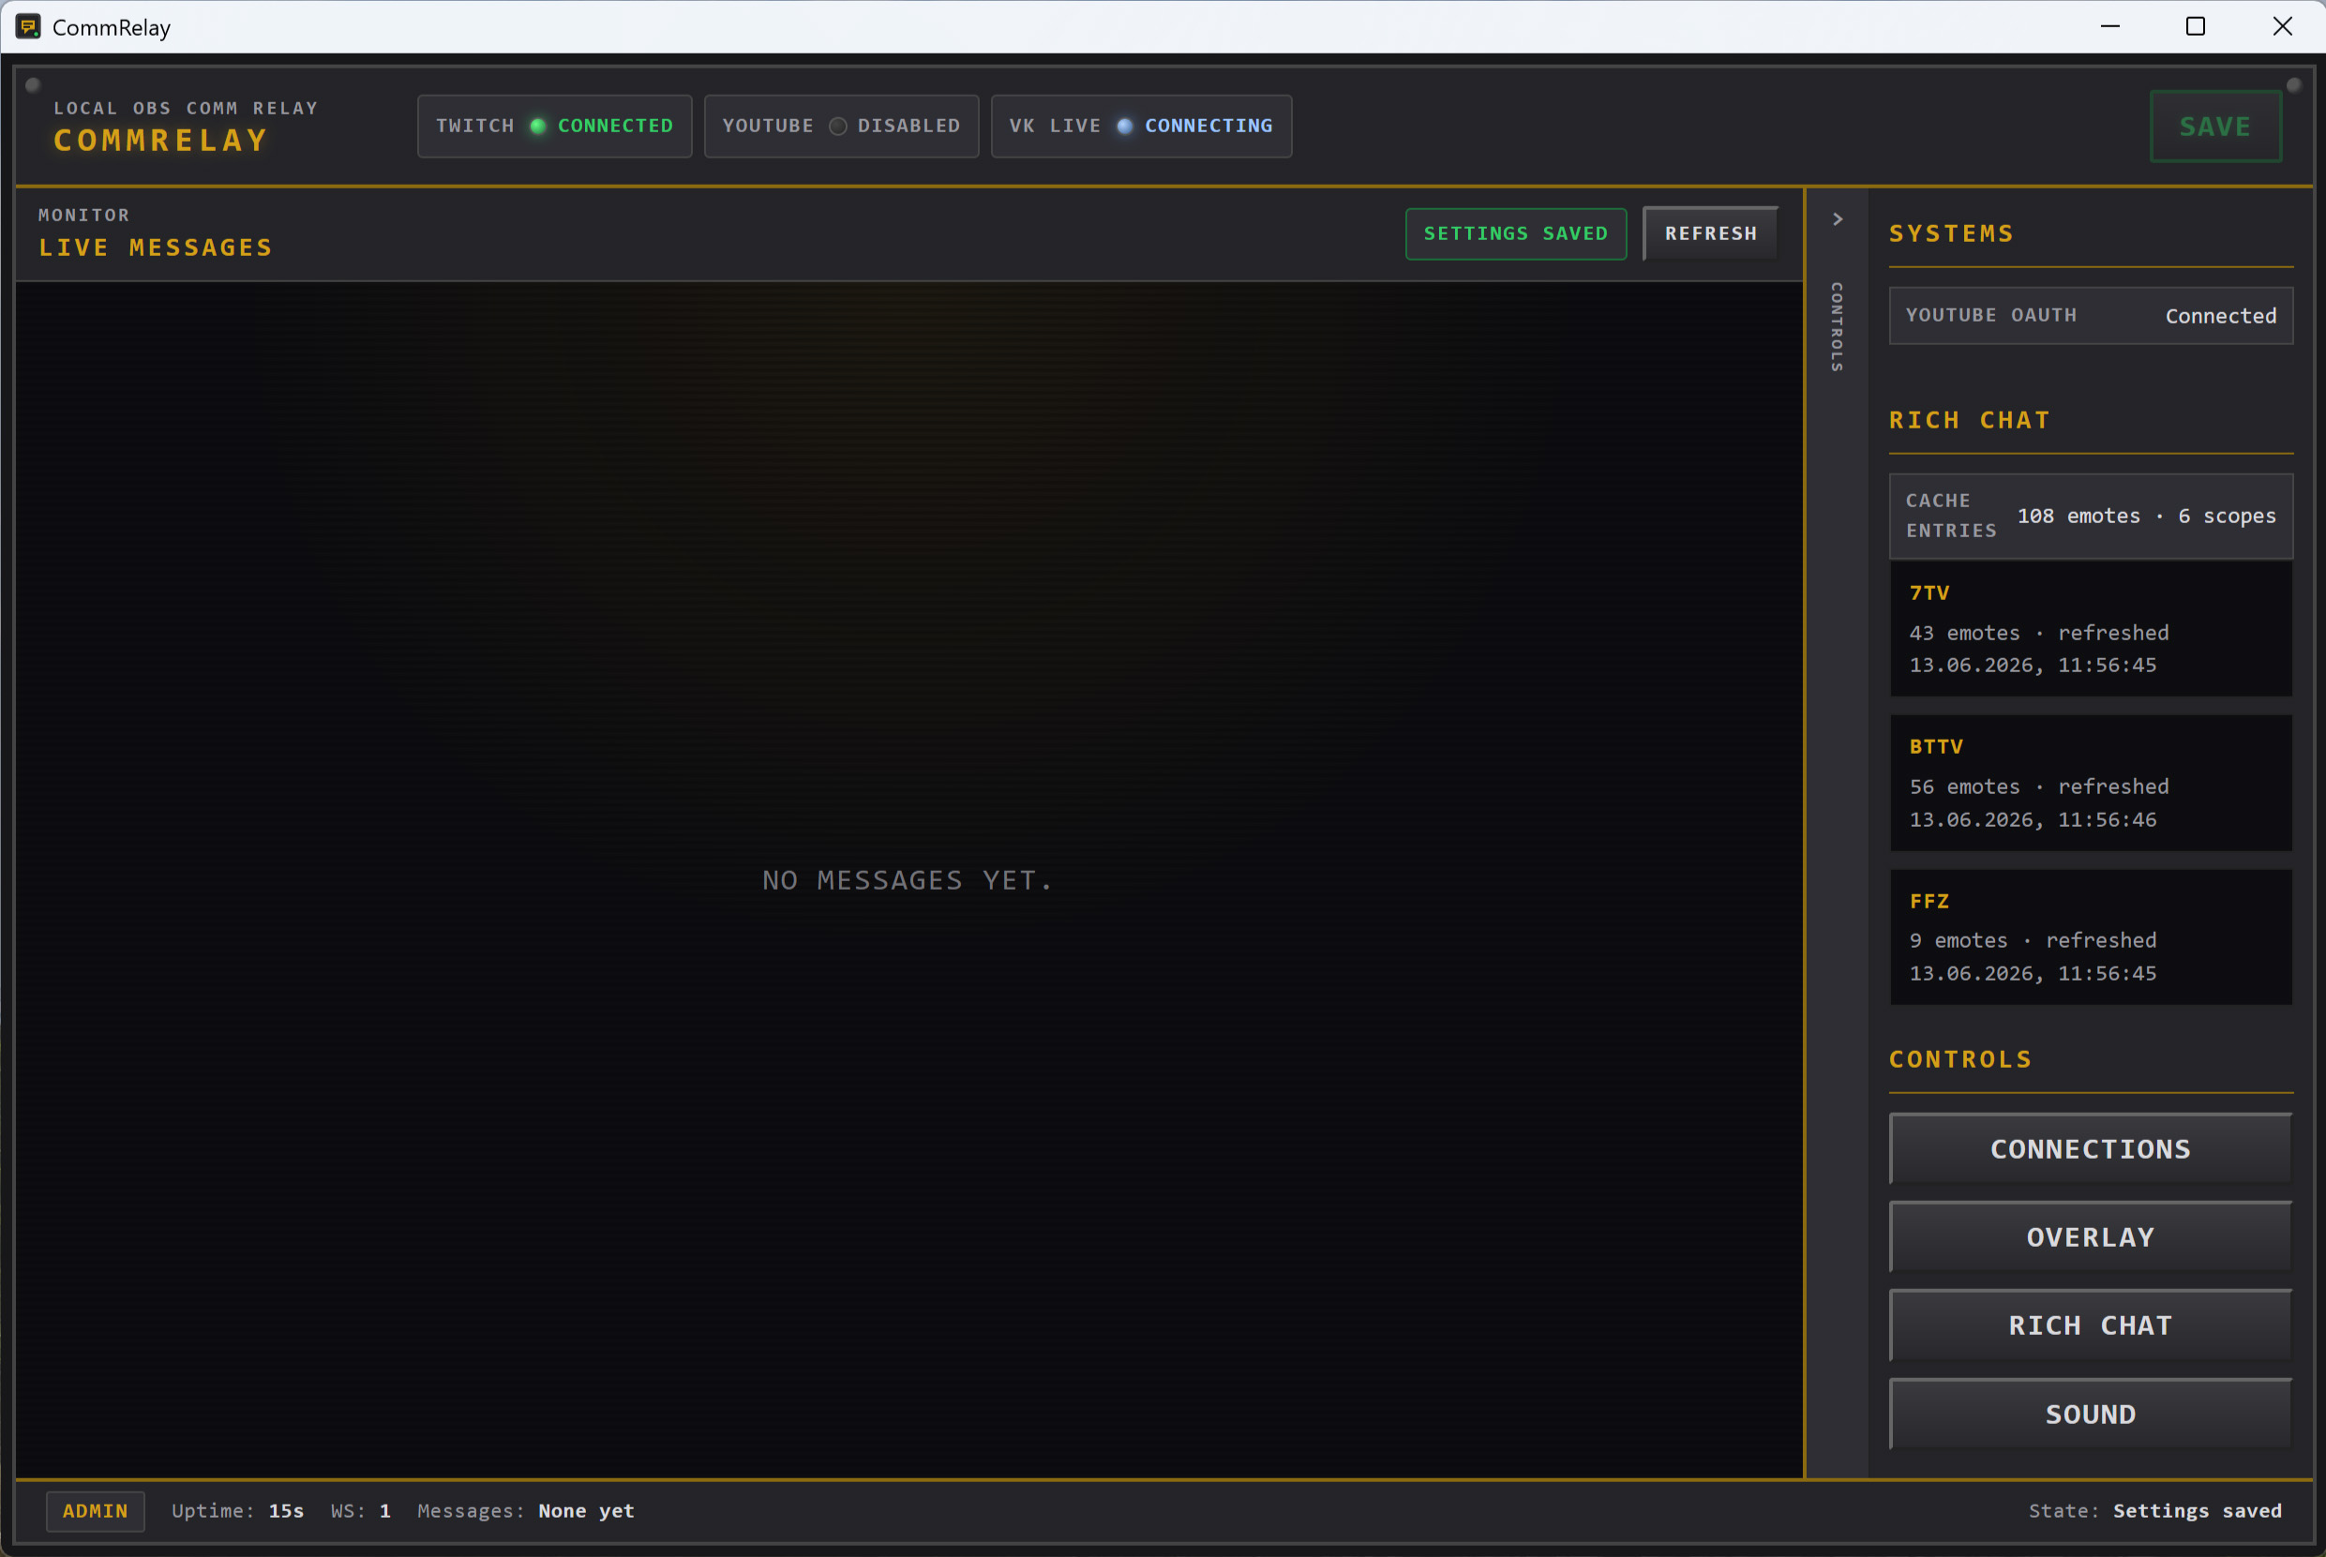Open the CONNECTIONS controls panel
The image size is (2326, 1557).
coord(2091,1149)
